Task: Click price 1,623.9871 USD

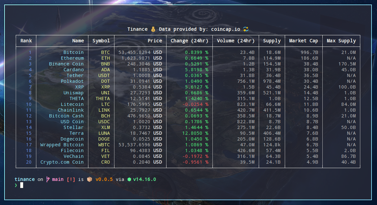Action: [x=142, y=58]
